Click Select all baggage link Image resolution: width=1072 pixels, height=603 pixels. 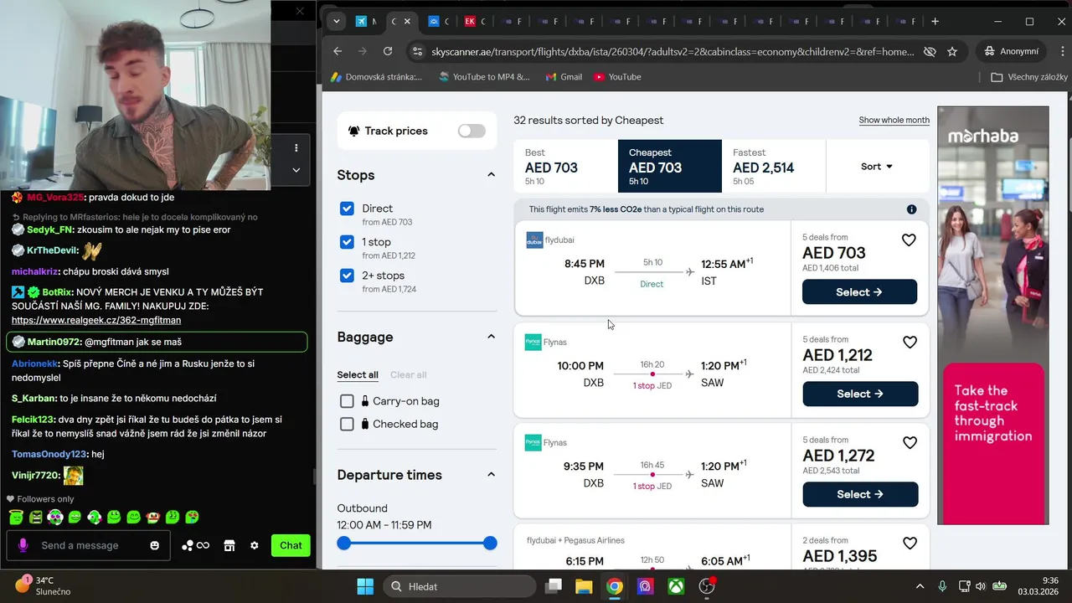click(358, 374)
